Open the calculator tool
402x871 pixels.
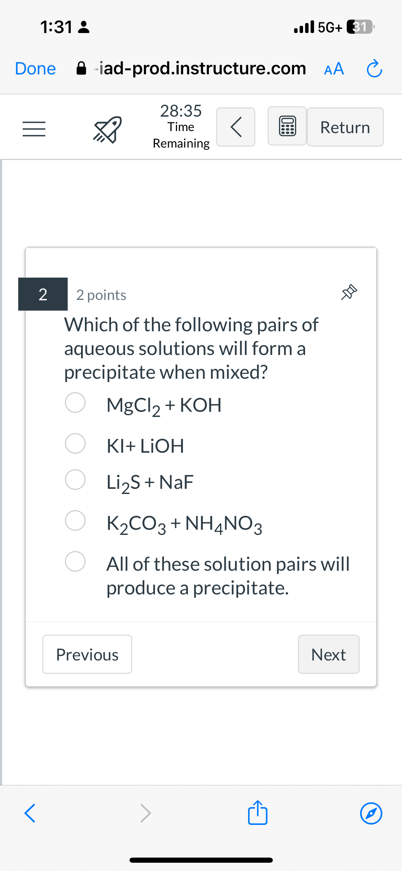coord(287,126)
